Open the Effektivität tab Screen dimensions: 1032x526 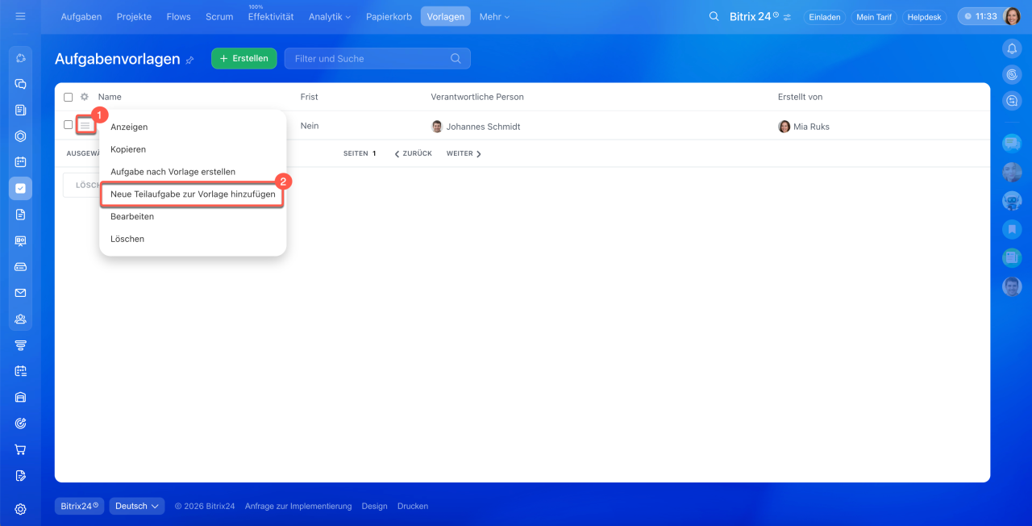(x=271, y=17)
